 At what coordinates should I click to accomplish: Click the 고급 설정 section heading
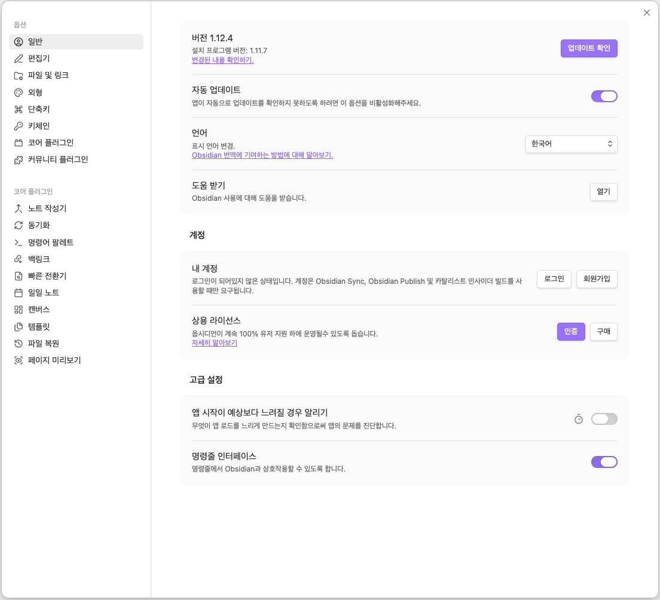pos(206,379)
